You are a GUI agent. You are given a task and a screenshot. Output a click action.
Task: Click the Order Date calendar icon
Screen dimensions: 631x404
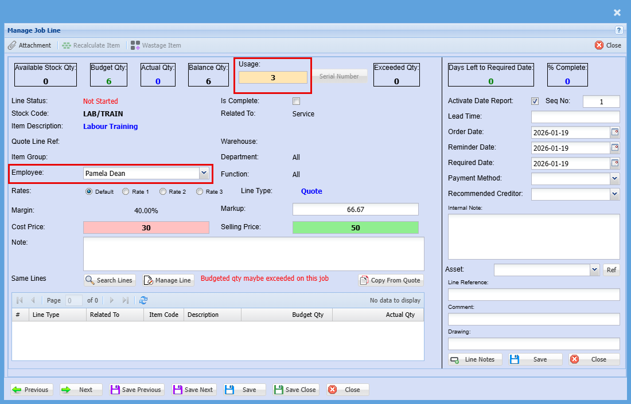[615, 132]
